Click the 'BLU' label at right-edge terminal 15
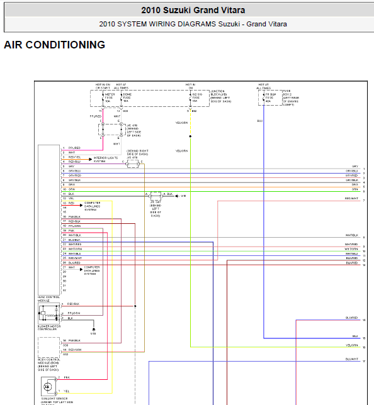Screen dimensions: 374x405 [x=355, y=336]
